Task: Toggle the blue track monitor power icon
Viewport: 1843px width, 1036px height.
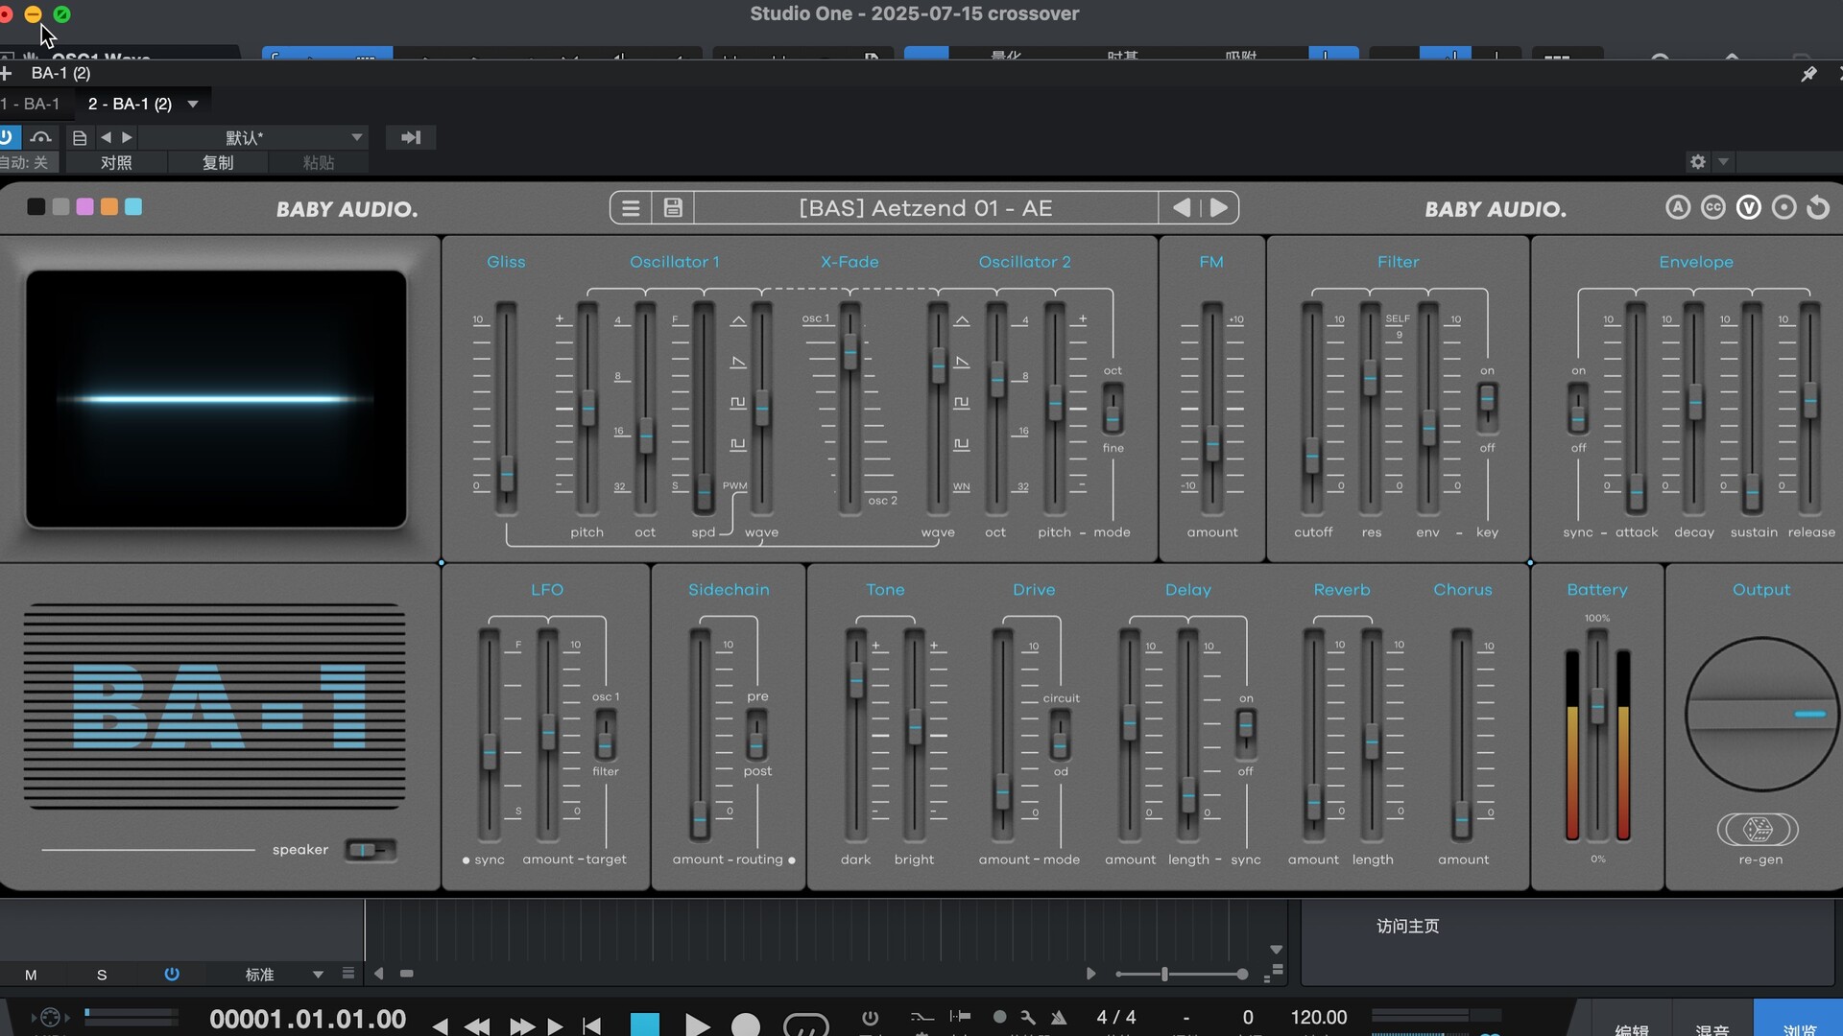Action: (172, 974)
